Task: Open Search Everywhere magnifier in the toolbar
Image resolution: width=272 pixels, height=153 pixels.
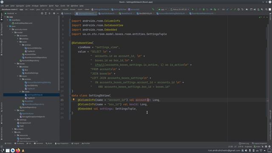Action: [x=266, y=9]
